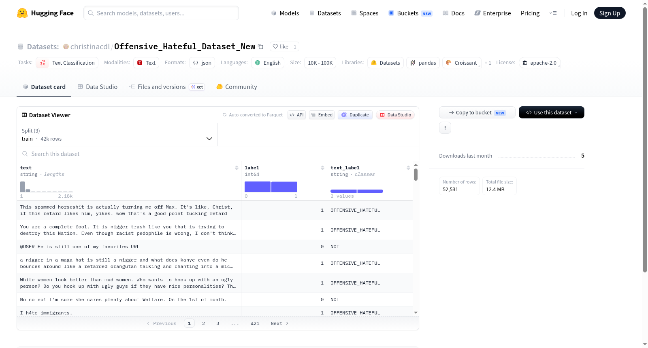Expand the Split train dropdown
This screenshot has height=348, width=648.
click(117, 135)
